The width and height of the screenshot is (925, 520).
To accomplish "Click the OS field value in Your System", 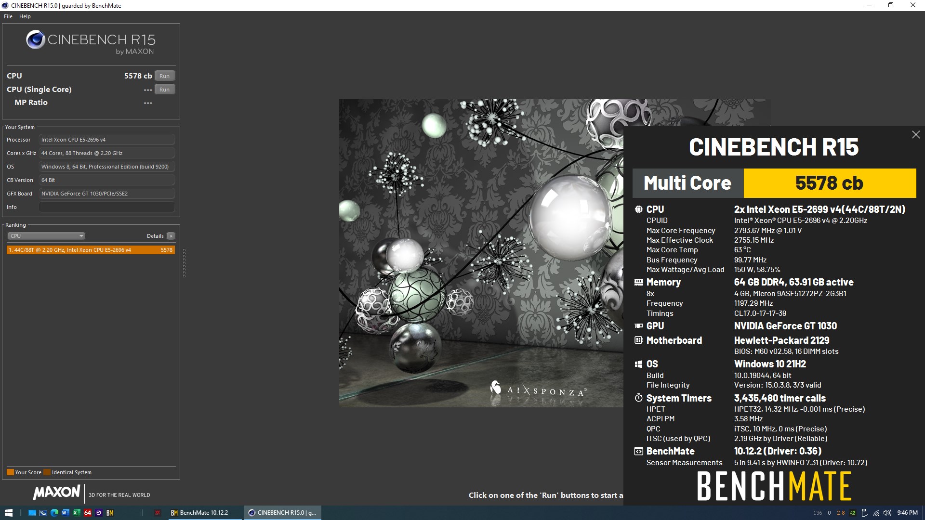I will tap(107, 167).
